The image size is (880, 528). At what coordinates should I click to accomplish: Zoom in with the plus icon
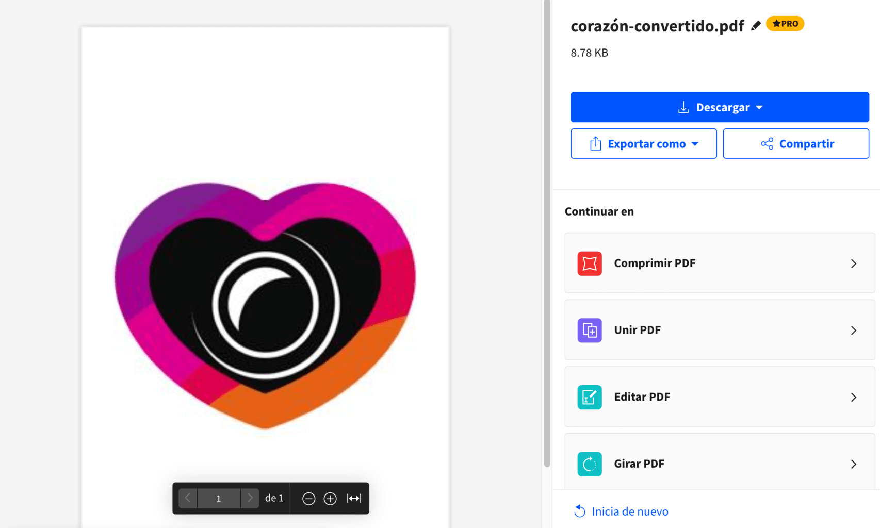(x=330, y=498)
